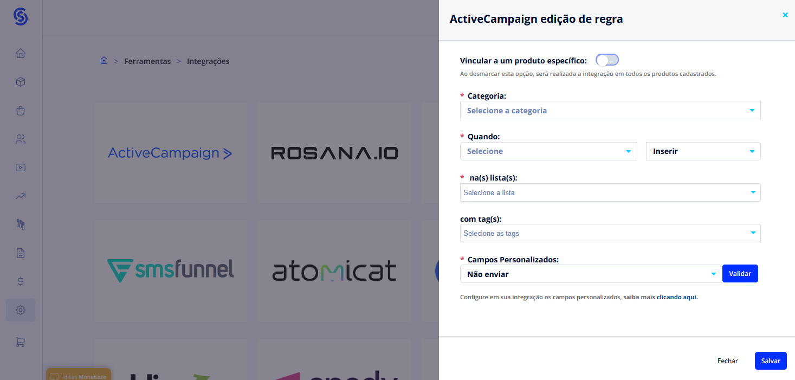Open the shopping bag icon in sidebar
The height and width of the screenshot is (380, 795).
click(21, 111)
